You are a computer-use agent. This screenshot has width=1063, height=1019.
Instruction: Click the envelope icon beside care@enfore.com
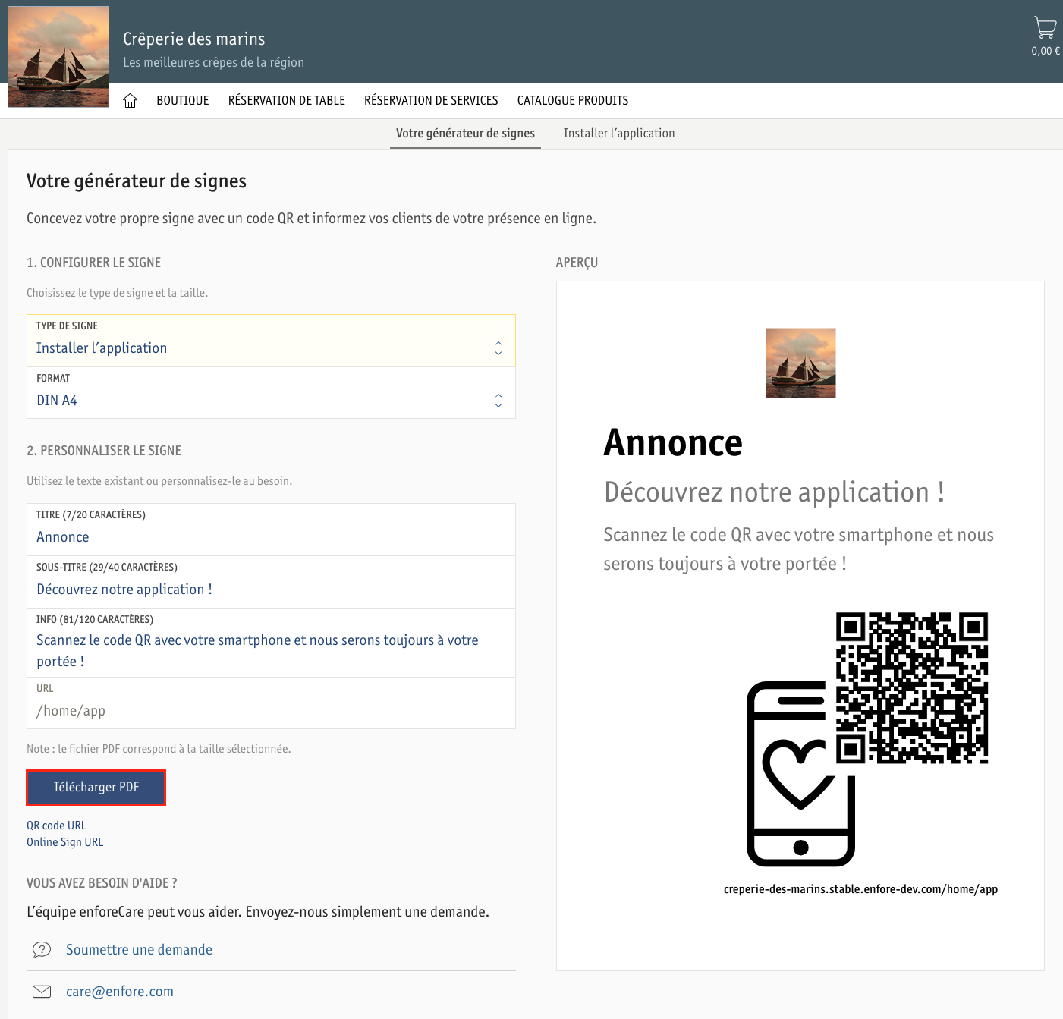click(x=42, y=992)
